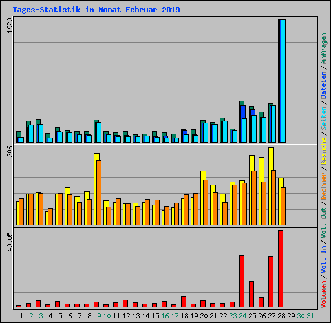The height and width of the screenshot is (323, 331).
Task: Click the '1920' y-axis maximum label
Action: (10, 26)
